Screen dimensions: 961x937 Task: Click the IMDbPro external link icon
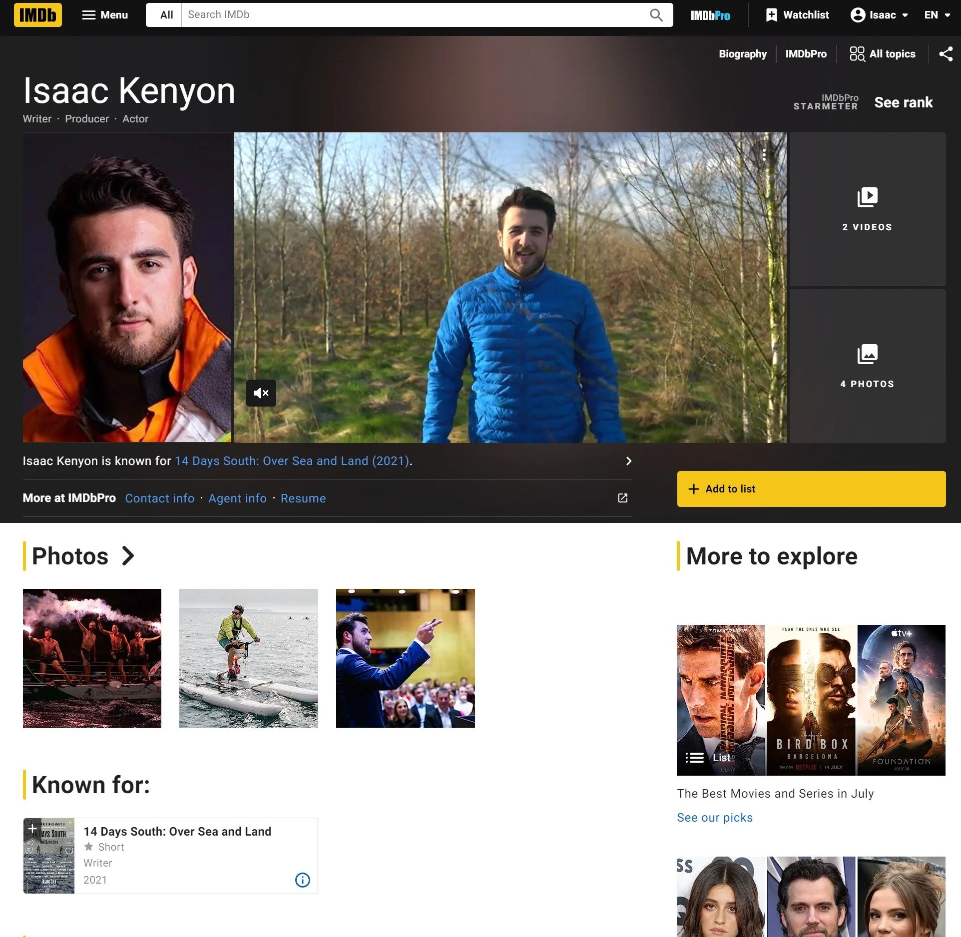[x=622, y=498]
